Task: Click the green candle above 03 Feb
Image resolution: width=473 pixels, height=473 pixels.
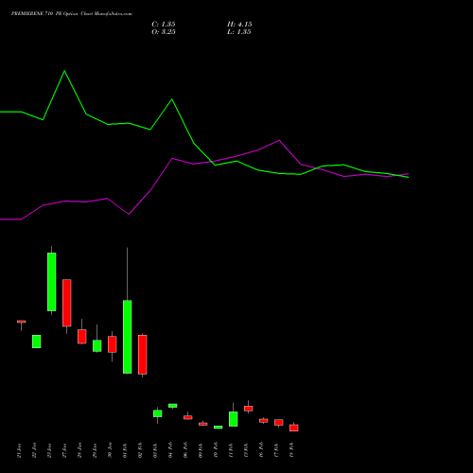Action: (x=158, y=413)
